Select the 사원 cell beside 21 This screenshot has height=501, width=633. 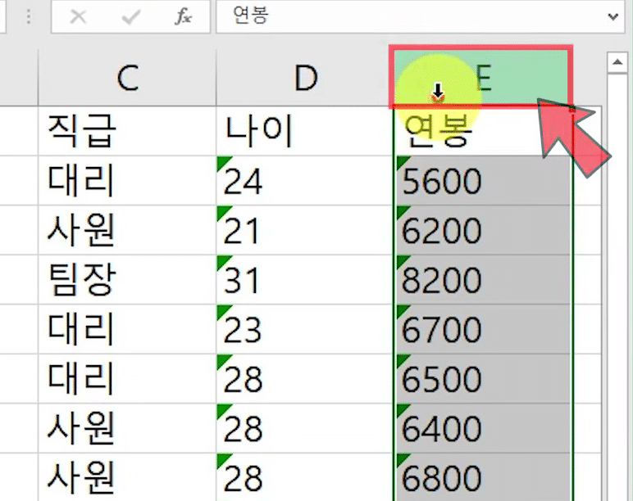point(127,230)
